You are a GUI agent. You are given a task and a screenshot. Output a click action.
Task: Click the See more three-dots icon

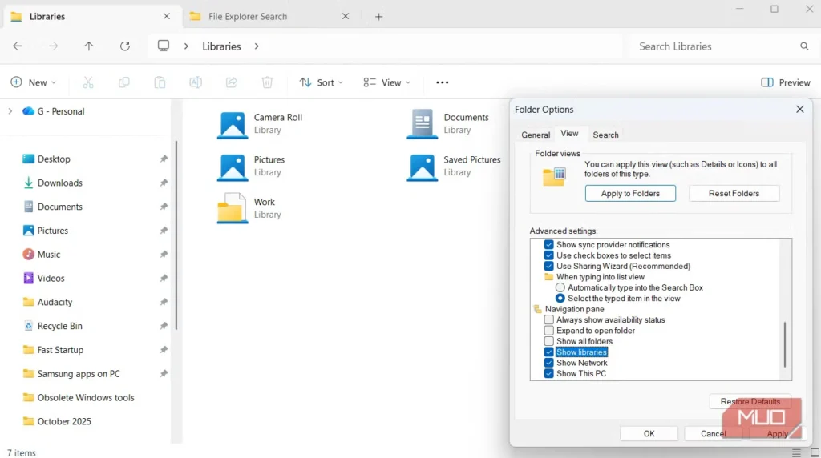(442, 82)
